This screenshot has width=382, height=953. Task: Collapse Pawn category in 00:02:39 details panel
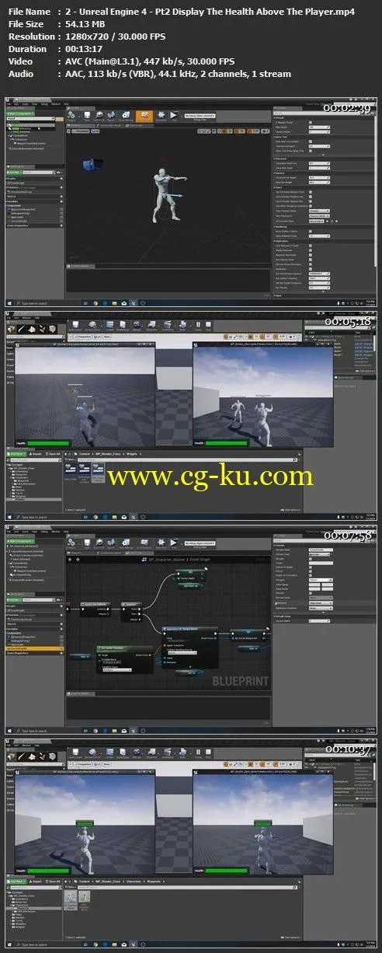(x=277, y=187)
